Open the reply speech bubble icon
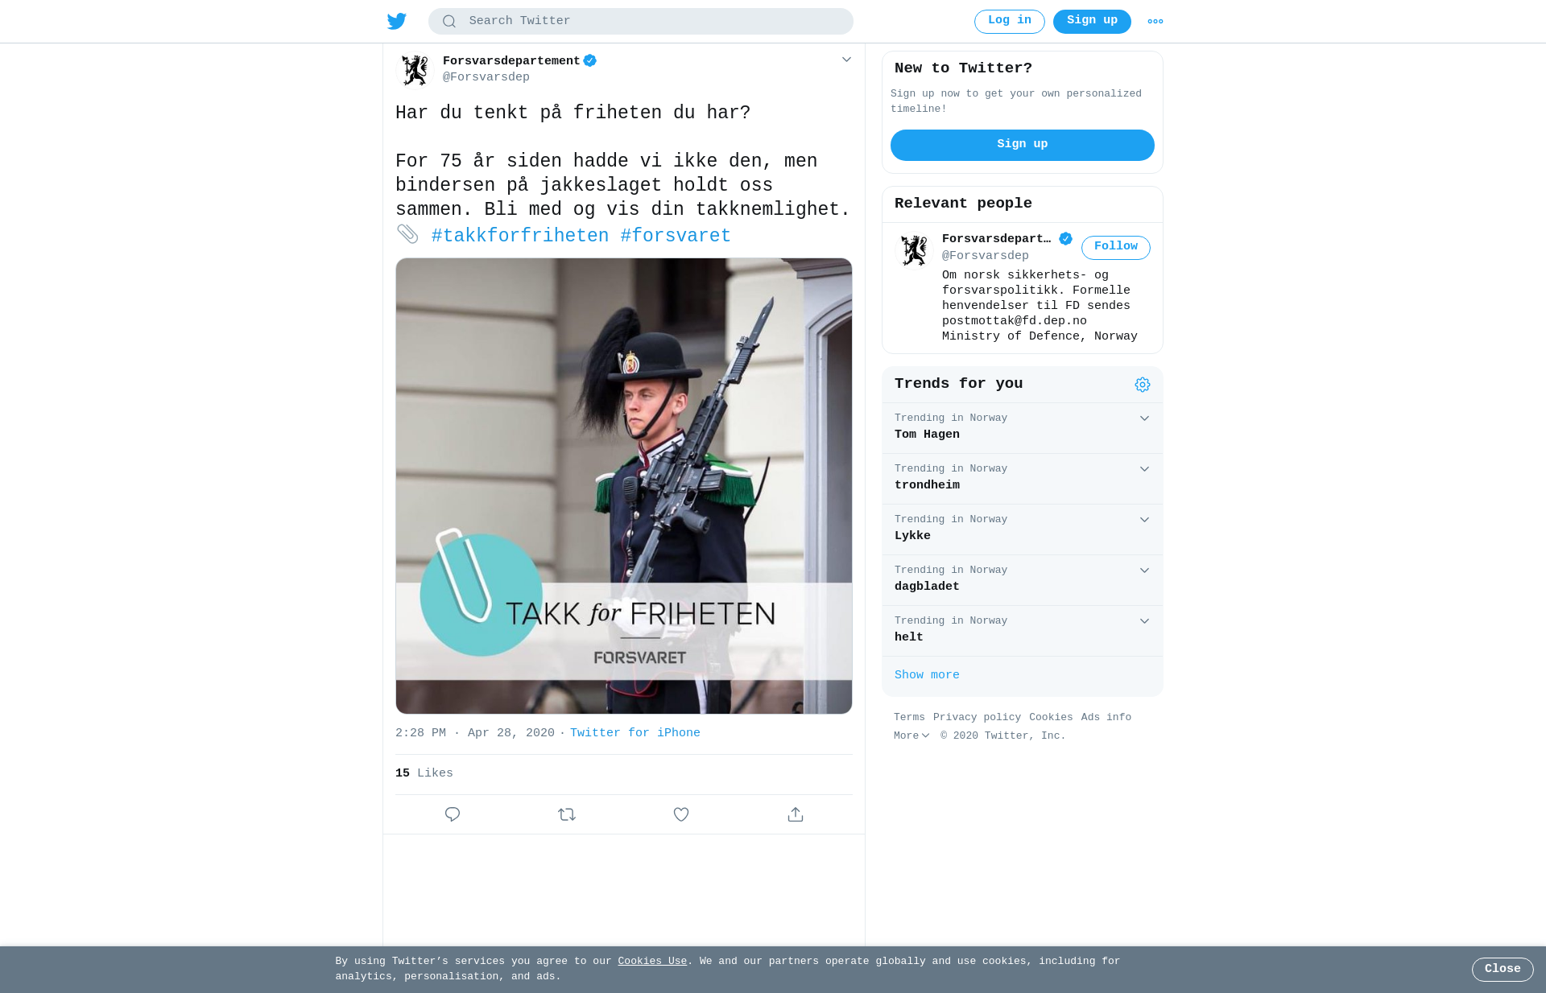This screenshot has height=993, width=1546. pos(453,814)
